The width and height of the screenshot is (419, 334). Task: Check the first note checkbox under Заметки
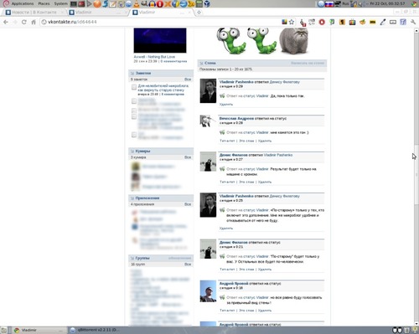click(134, 87)
